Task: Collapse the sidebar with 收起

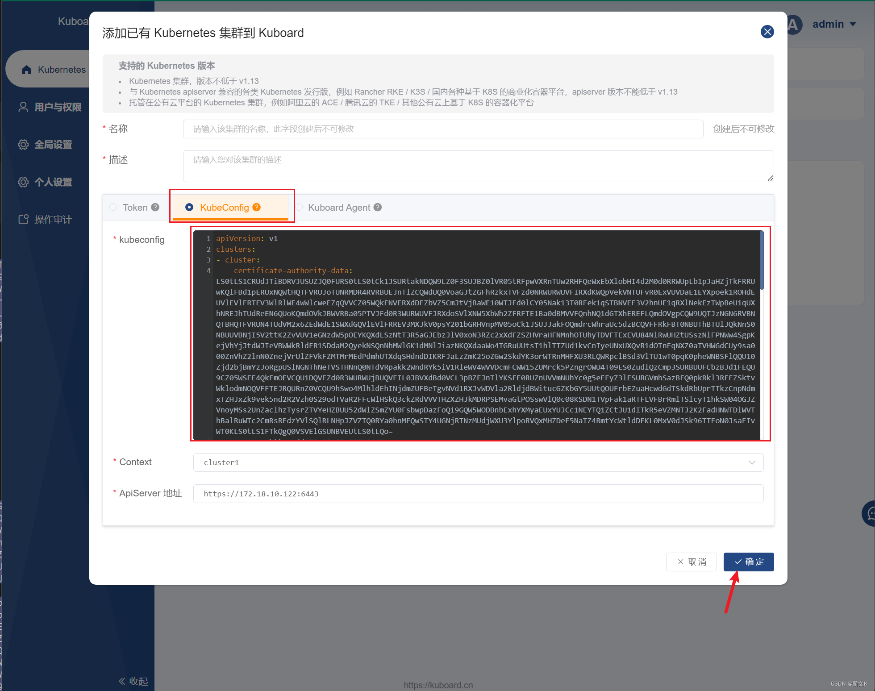Action: pos(133,681)
